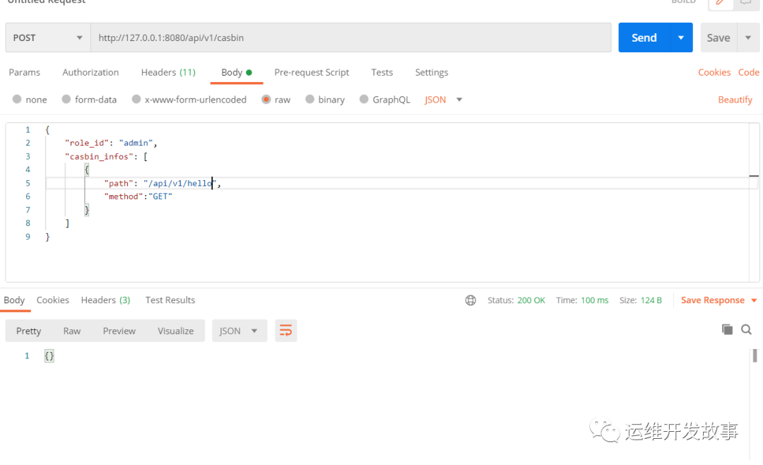Open the Tests tab
The image size is (763, 465).
tap(382, 73)
